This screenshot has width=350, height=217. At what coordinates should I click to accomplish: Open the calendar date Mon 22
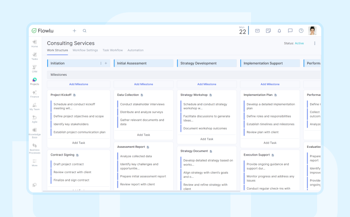coord(242,30)
